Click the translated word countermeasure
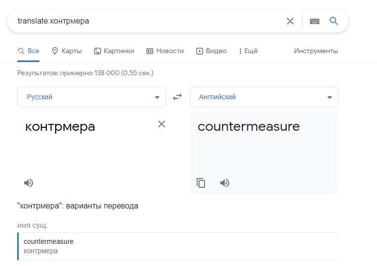 point(249,126)
